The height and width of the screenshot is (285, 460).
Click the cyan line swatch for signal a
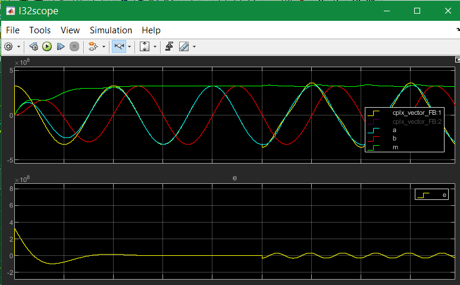[x=374, y=130]
